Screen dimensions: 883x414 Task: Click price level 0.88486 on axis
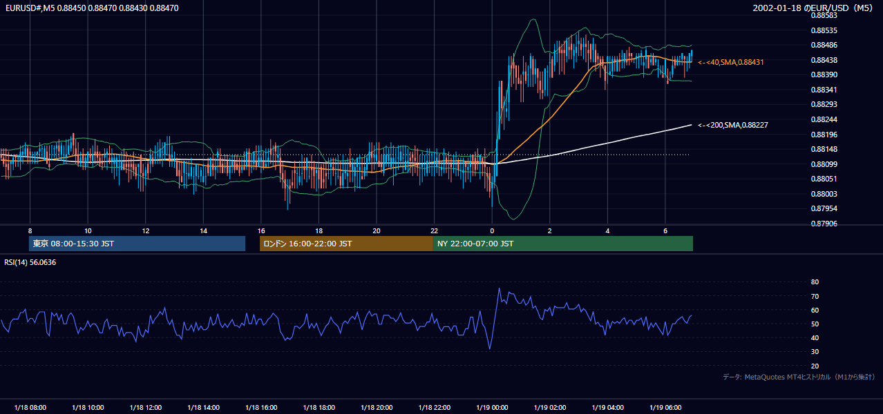824,45
